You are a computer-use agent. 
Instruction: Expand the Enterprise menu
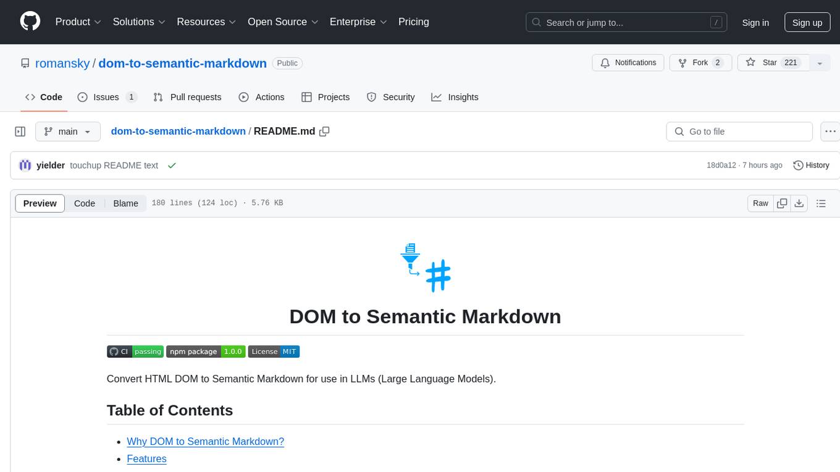pyautogui.click(x=358, y=22)
